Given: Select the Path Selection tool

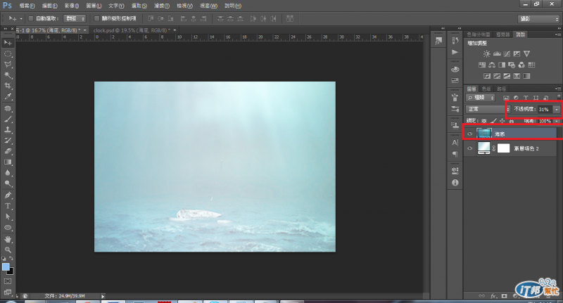Looking at the screenshot, I should (x=8, y=217).
